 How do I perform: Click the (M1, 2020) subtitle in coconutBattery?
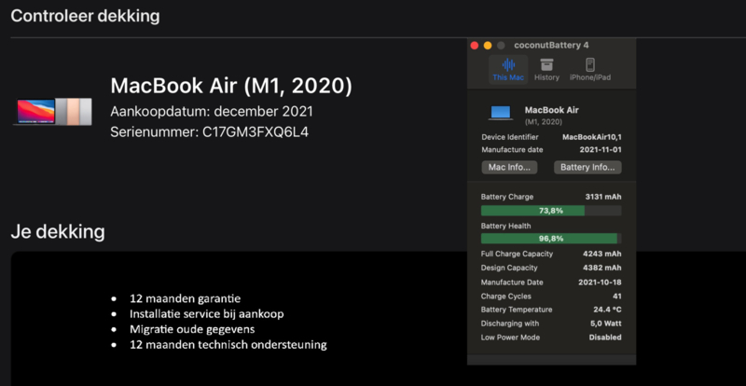(544, 122)
